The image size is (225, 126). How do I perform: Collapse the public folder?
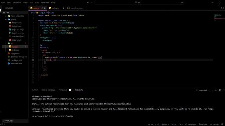point(15,20)
